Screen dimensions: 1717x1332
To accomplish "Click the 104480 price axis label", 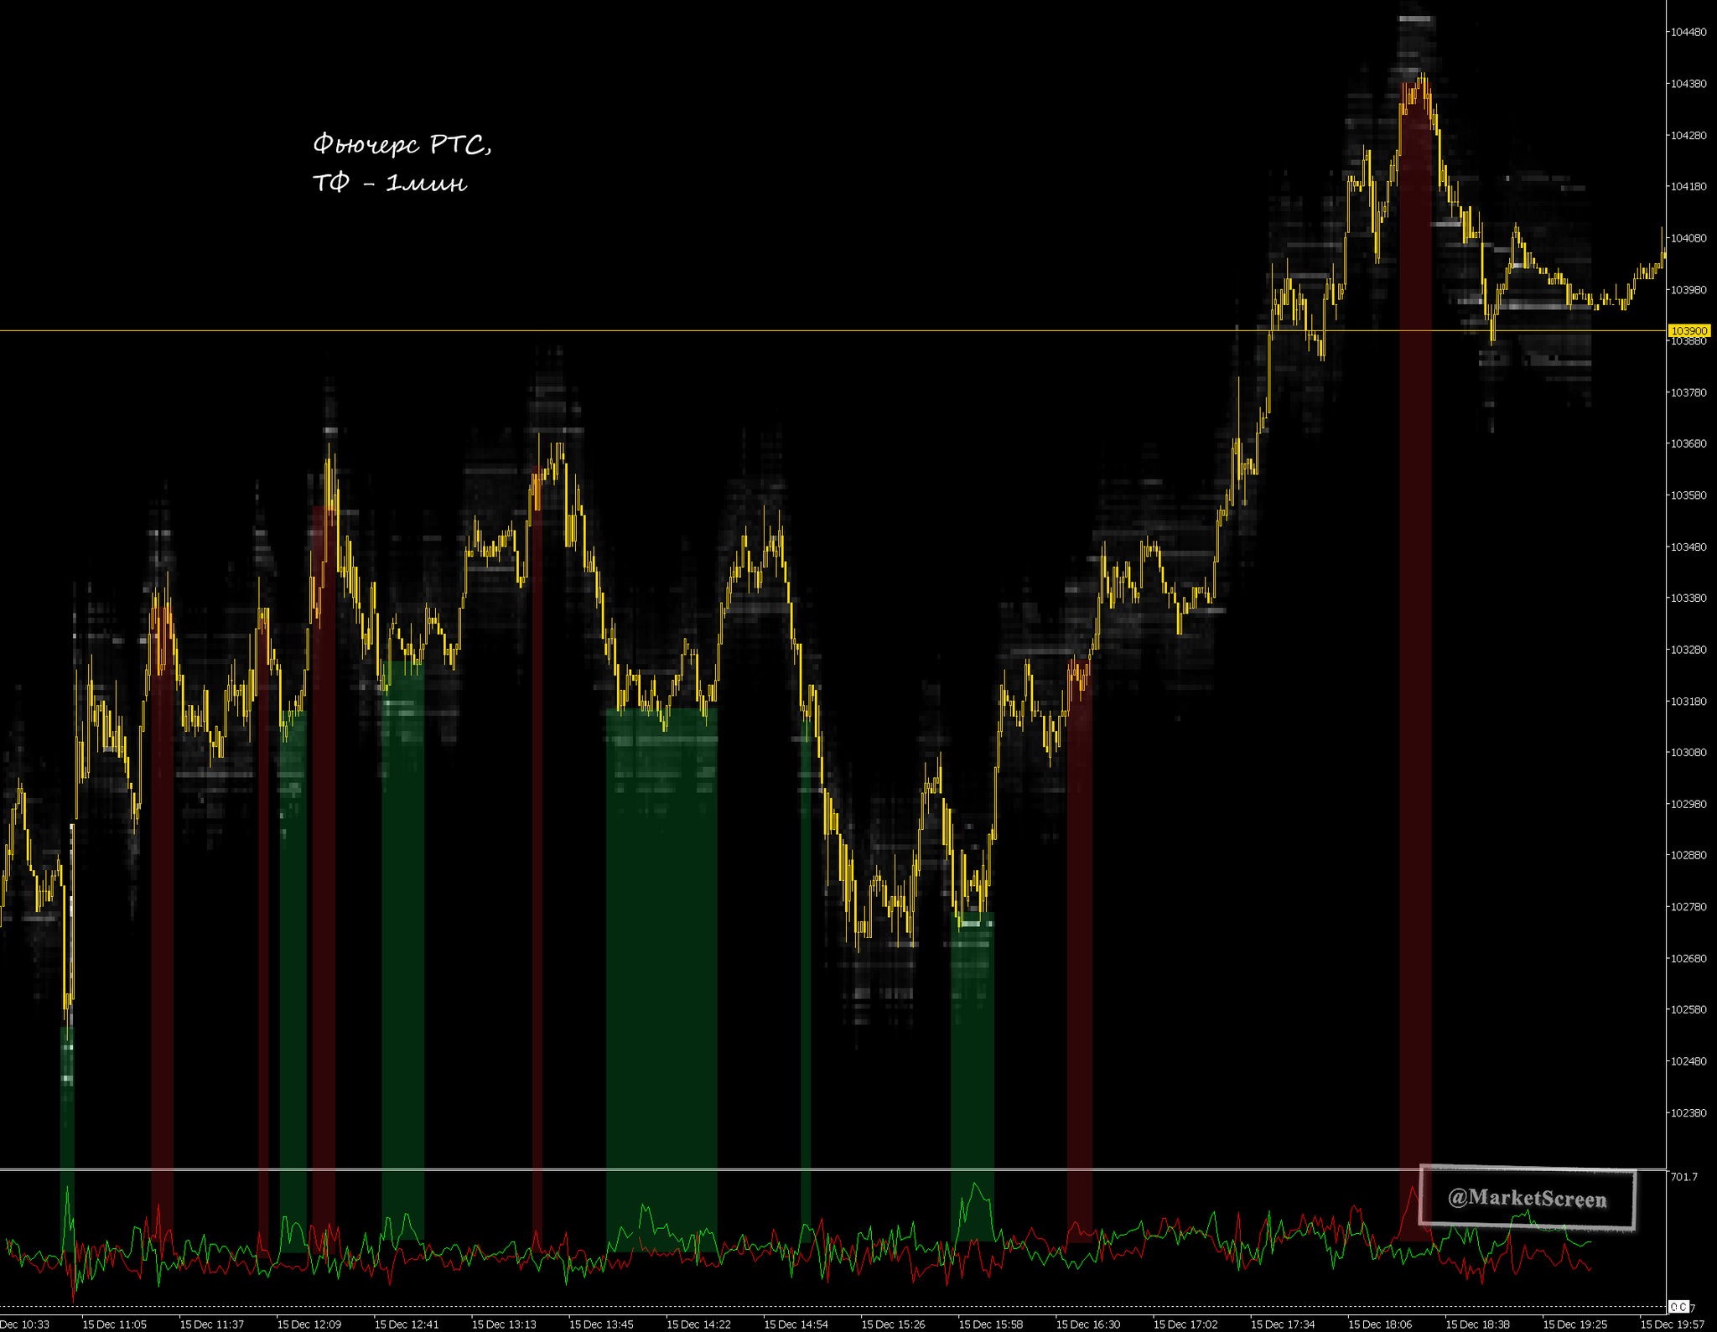I will (x=1688, y=33).
